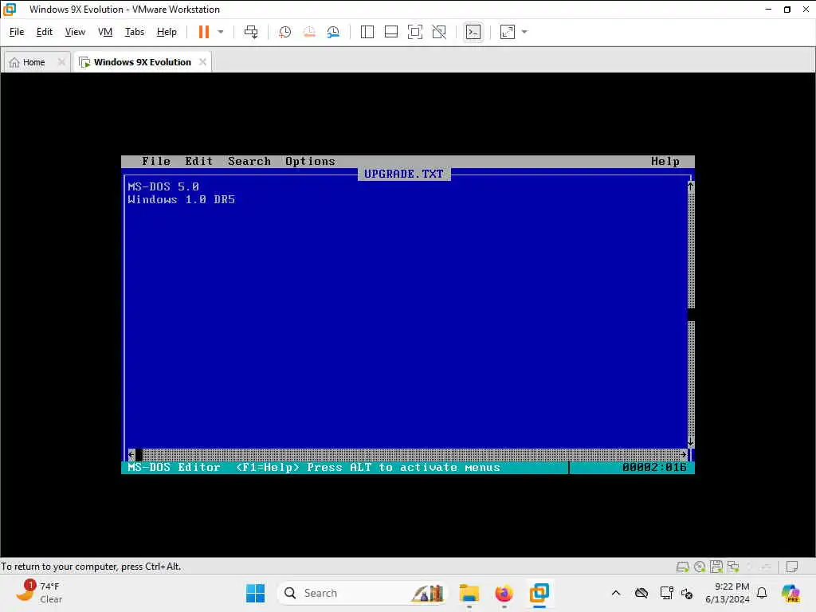The height and width of the screenshot is (612, 816).
Task: Click the editor horizontal scroll left arrow
Action: (x=131, y=454)
